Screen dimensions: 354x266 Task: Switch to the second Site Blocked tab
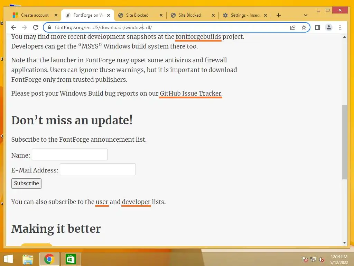(x=190, y=15)
